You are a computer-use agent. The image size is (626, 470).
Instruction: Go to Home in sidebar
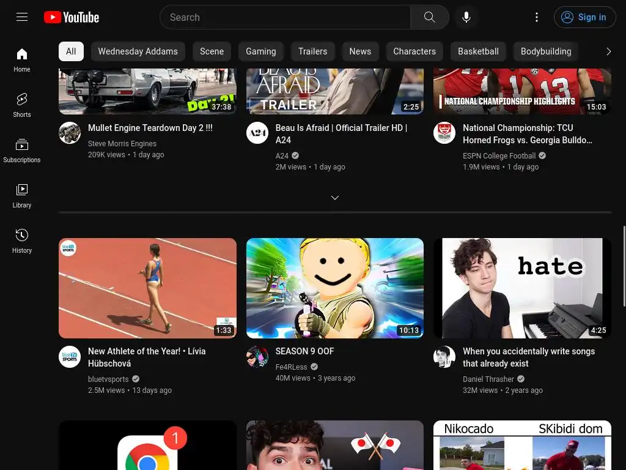22,60
